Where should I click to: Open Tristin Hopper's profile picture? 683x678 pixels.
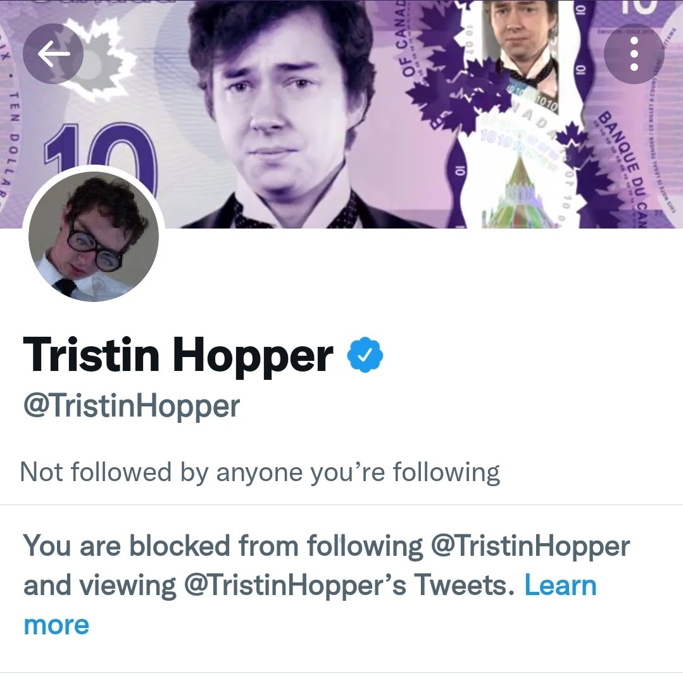click(x=94, y=237)
